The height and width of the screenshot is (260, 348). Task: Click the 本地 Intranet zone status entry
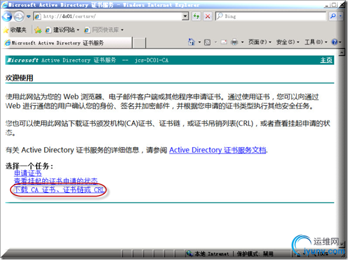[x=208, y=253]
